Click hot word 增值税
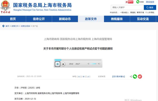 click(133, 12)
